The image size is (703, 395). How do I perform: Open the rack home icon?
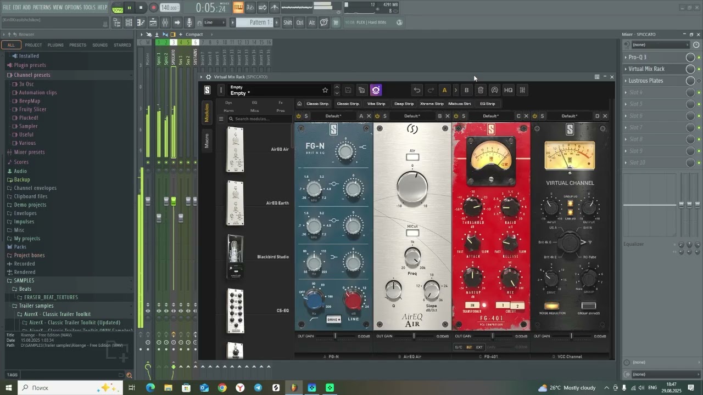[299, 104]
